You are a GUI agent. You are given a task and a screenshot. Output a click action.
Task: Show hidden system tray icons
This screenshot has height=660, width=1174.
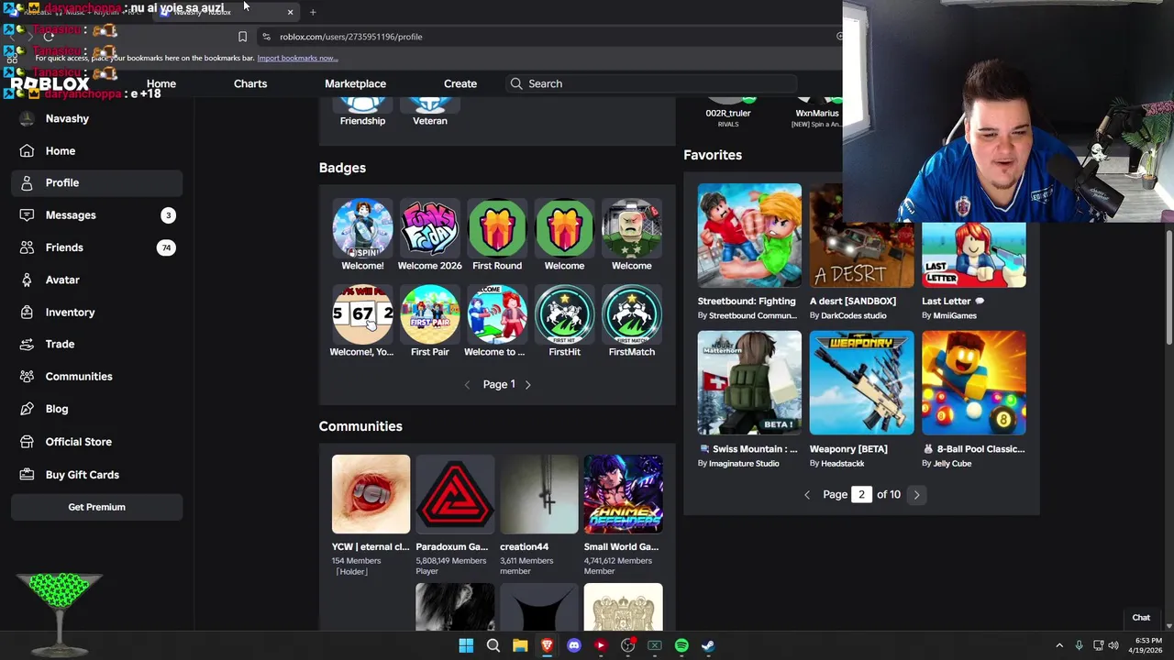pyautogui.click(x=1058, y=645)
